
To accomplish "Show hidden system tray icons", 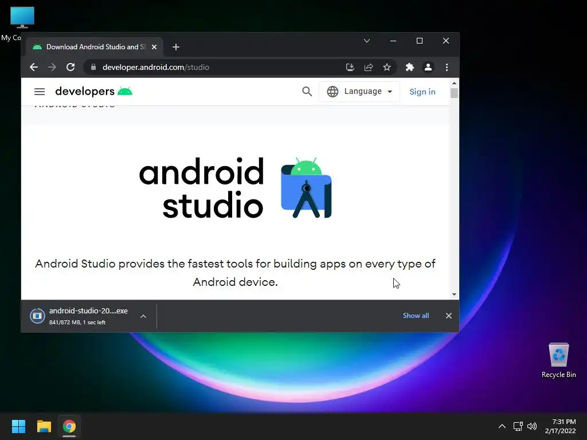I will pos(502,426).
